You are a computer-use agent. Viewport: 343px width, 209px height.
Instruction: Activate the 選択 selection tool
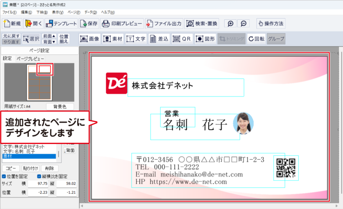click(31, 39)
